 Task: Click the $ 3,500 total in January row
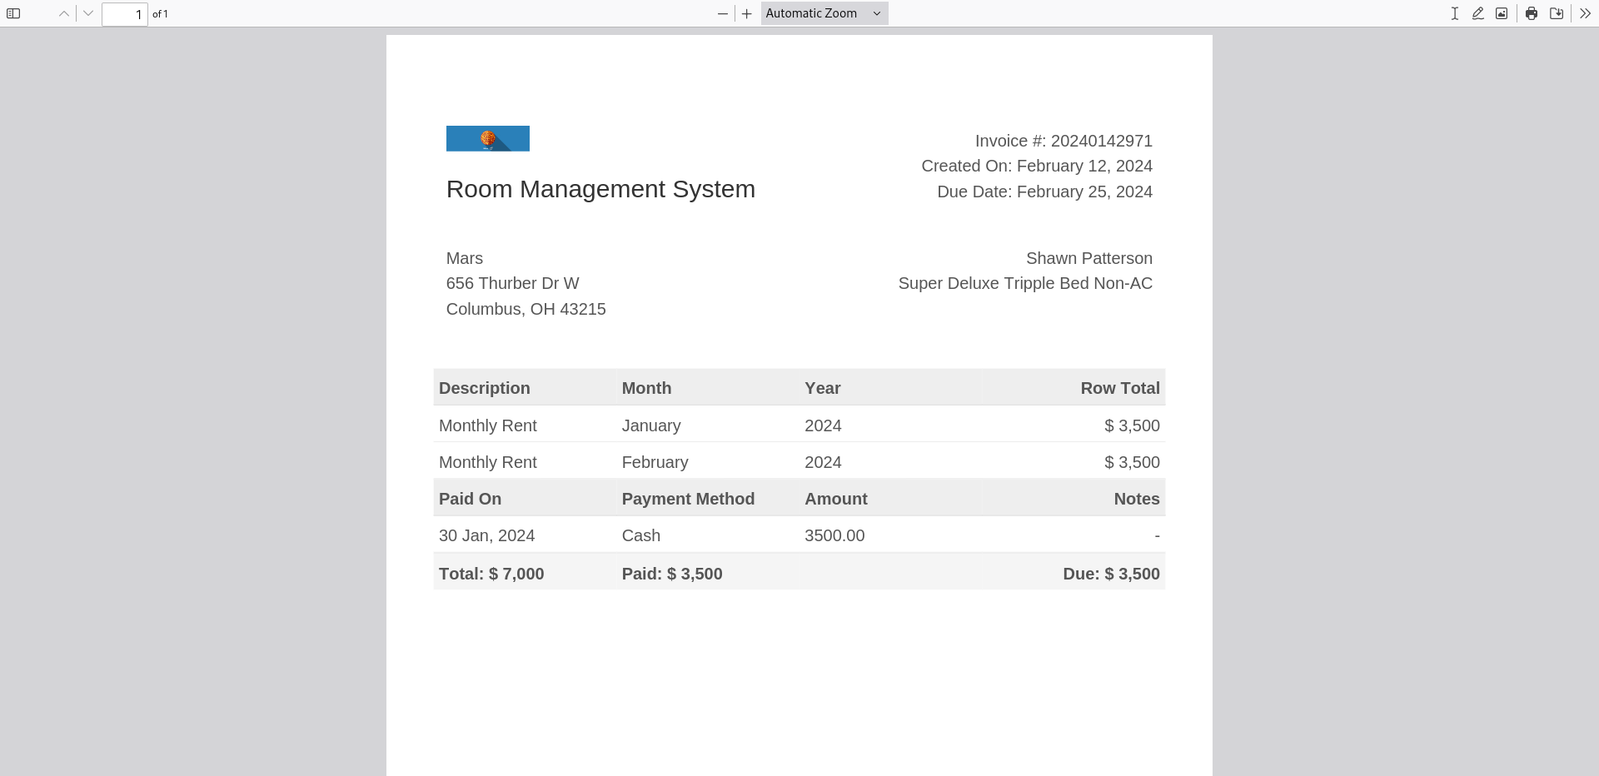click(x=1132, y=425)
